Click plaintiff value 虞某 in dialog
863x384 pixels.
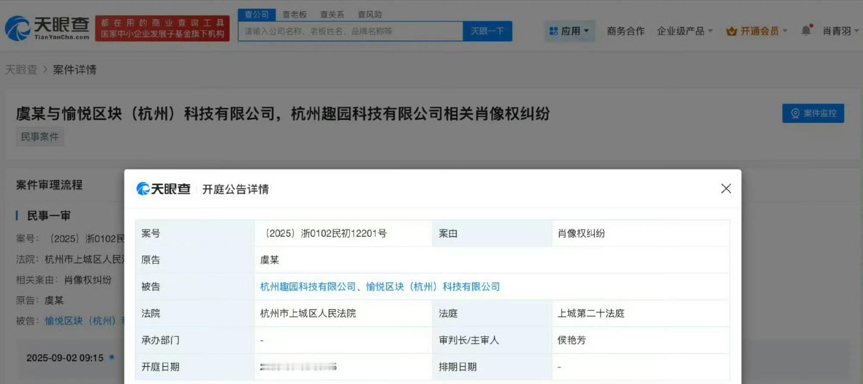click(269, 260)
